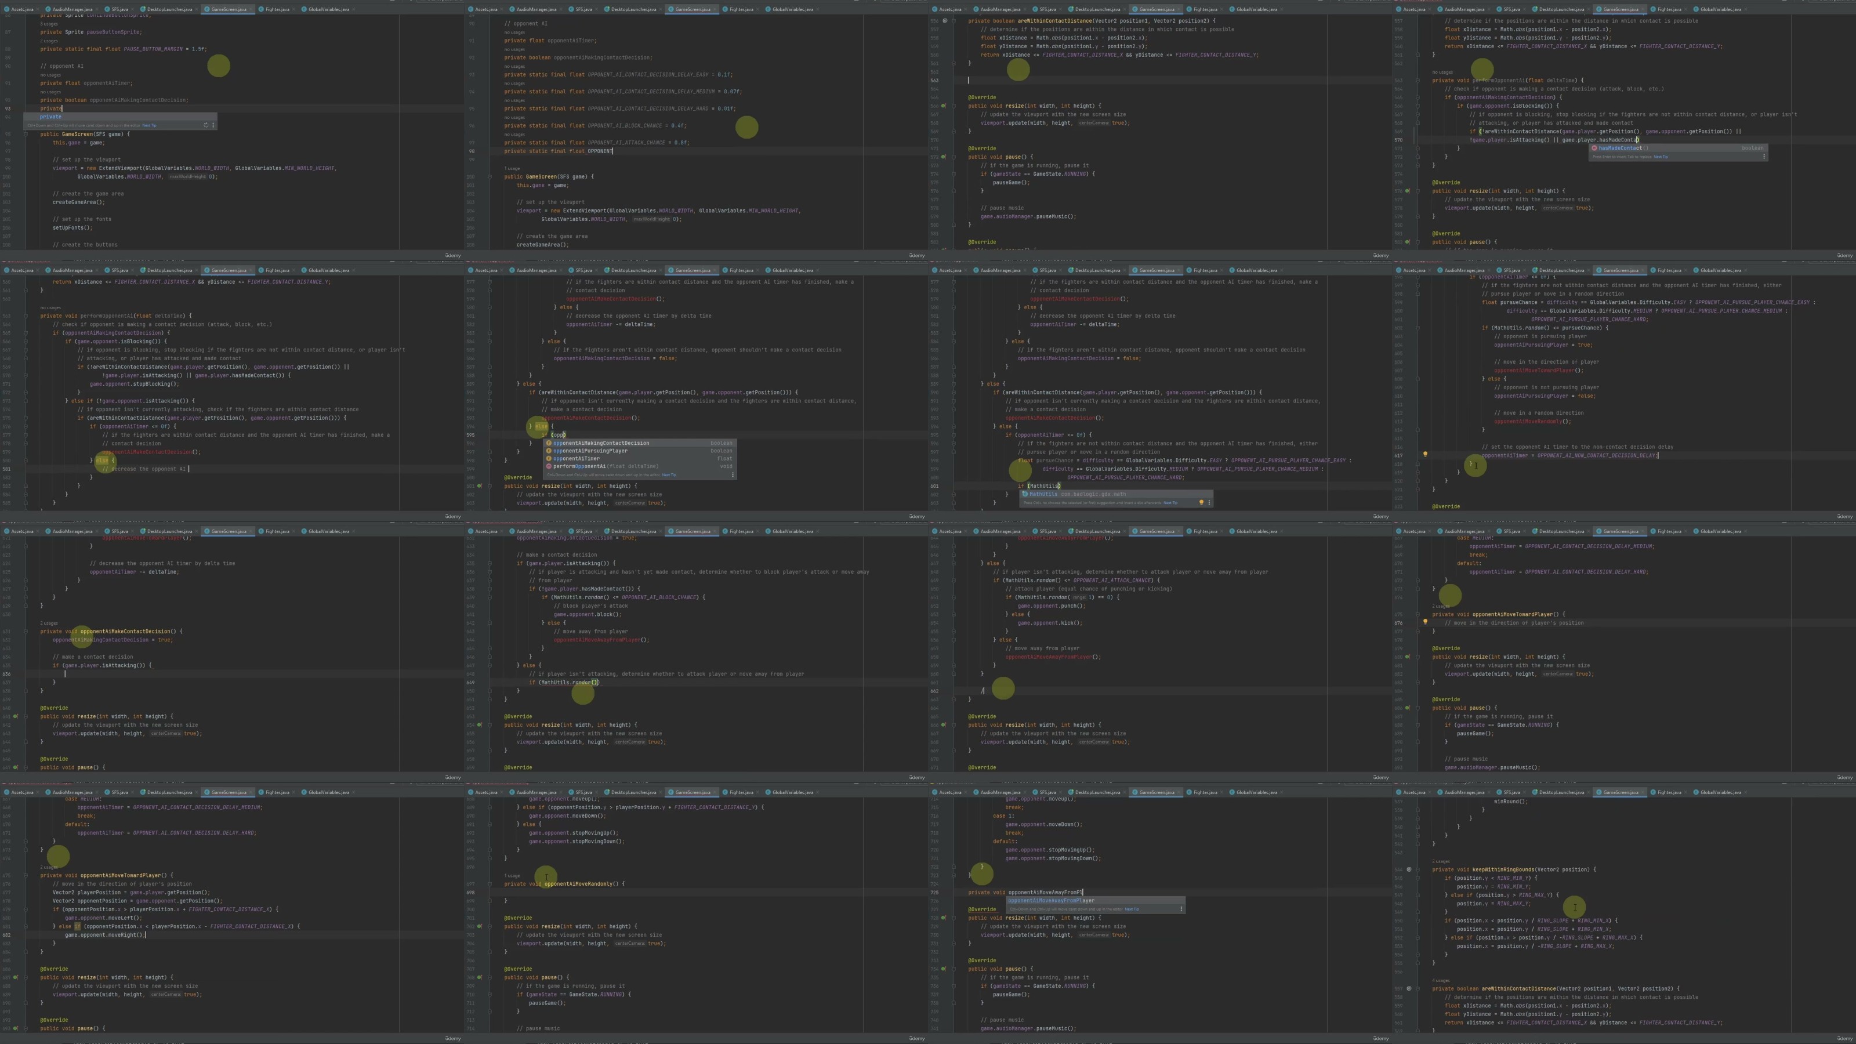Choose opponentAiMakingContactDecision from the completion popup list
This screenshot has height=1044, width=1856.
640,443
